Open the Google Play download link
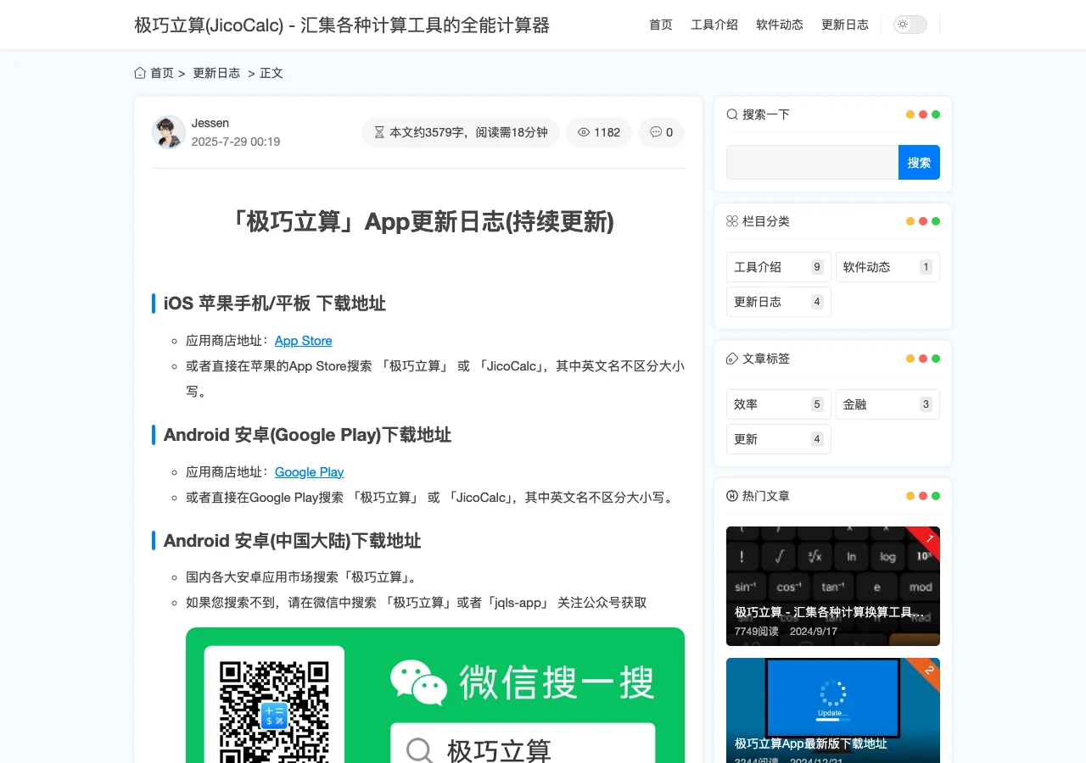Image resolution: width=1086 pixels, height=763 pixels. 309,472
